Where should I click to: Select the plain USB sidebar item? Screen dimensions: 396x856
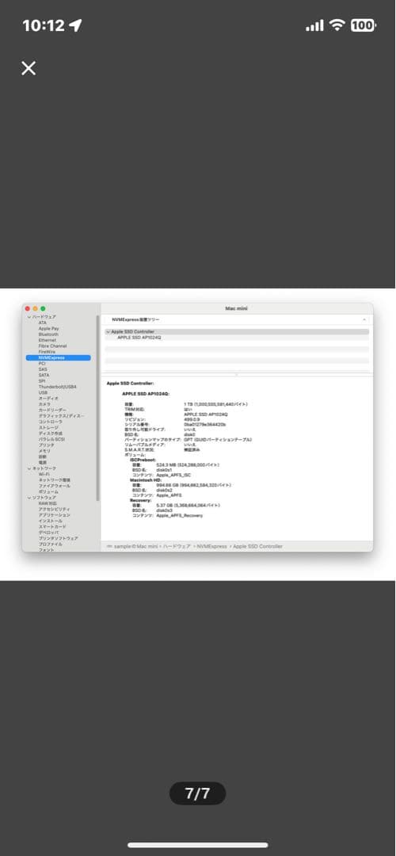pos(43,392)
